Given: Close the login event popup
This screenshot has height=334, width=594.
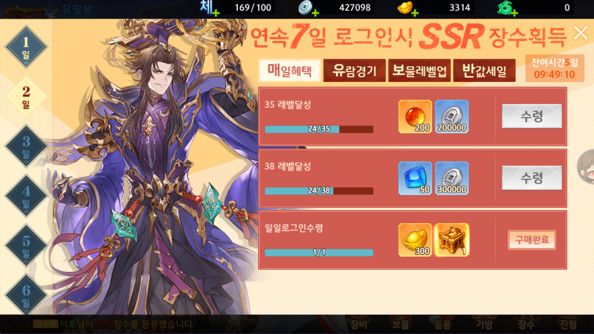Looking at the screenshot, I should coord(580,33).
